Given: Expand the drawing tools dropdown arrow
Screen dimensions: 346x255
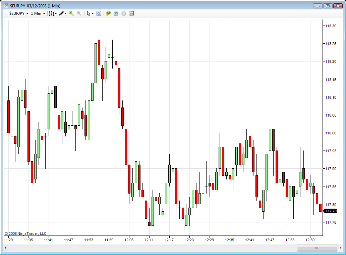Looking at the screenshot, I should click(65, 14).
